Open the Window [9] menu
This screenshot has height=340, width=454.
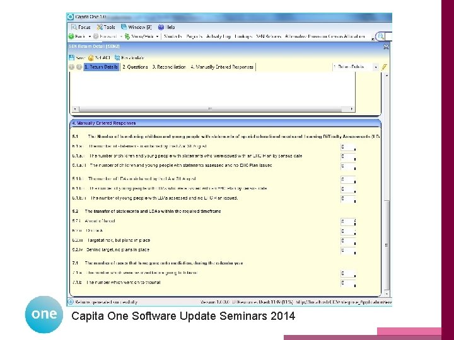pyautogui.click(x=136, y=27)
